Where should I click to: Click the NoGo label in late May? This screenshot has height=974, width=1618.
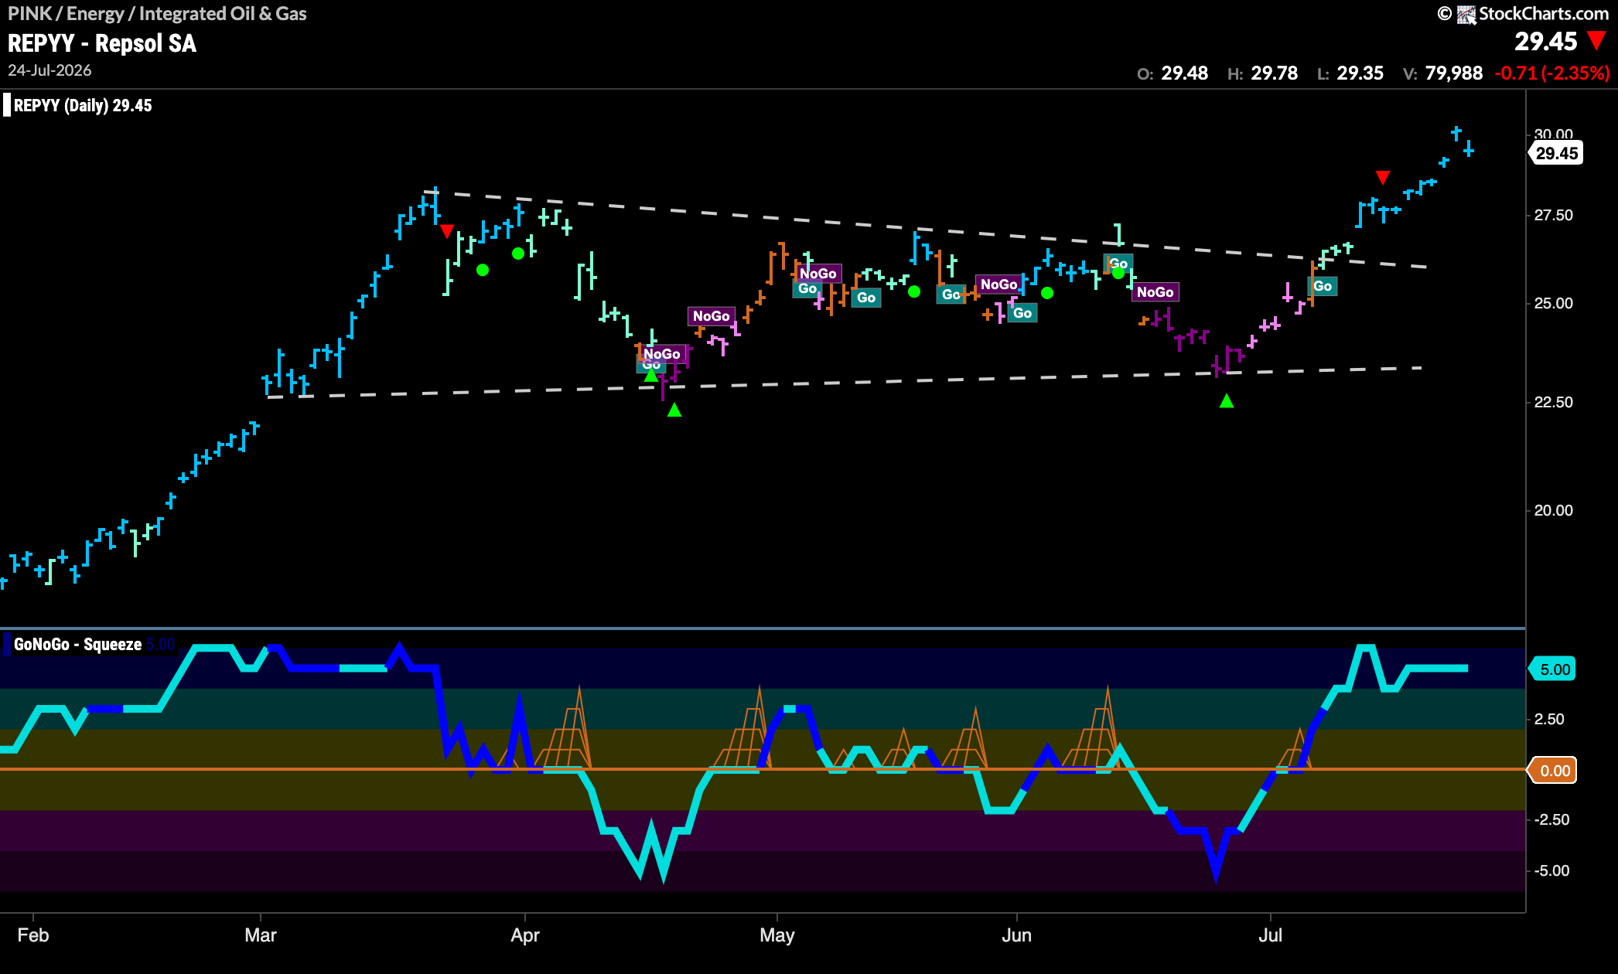pos(998,284)
